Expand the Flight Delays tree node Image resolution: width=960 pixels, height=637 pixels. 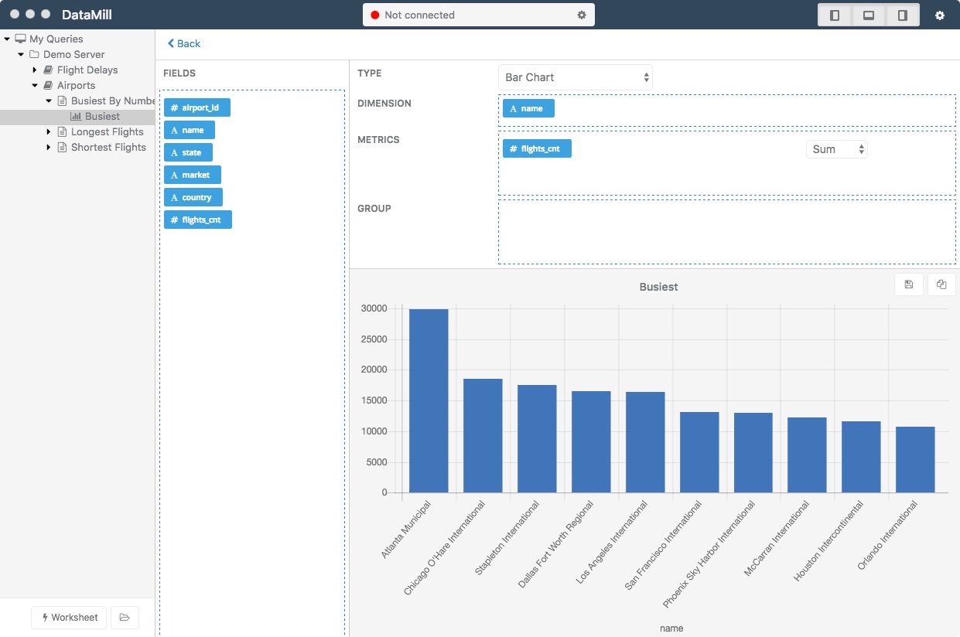[x=35, y=70]
